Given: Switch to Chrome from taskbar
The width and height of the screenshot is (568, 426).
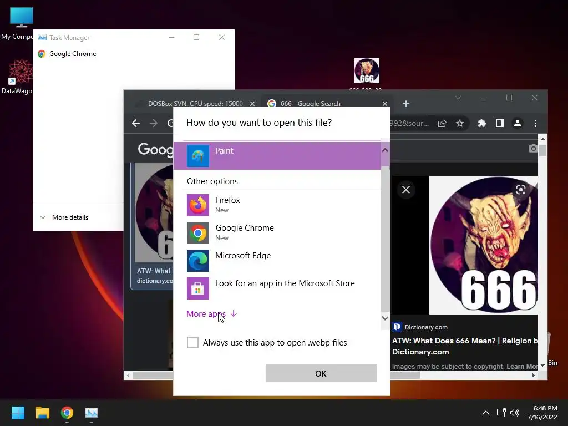Looking at the screenshot, I should 67,413.
